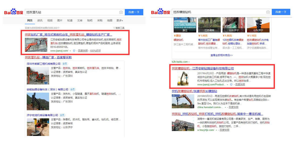Switch to the 视频 search tab
The width and height of the screenshot is (297, 143).
pyautogui.click(x=50, y=21)
